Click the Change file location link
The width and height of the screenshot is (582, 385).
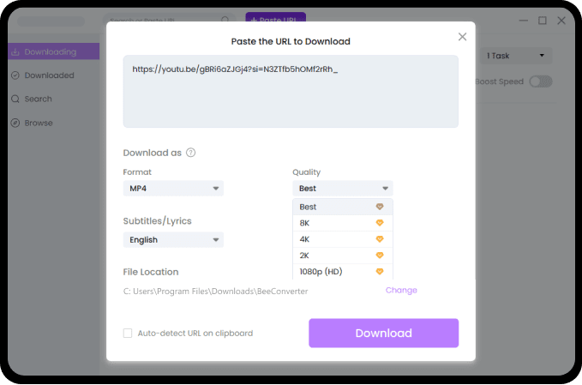[401, 290]
